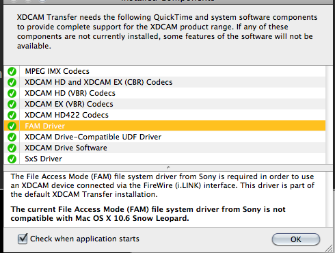Image resolution: width=335 pixels, height=253 pixels.
Task: Select the MPEG IMX Codecs row
Action: [165, 71]
